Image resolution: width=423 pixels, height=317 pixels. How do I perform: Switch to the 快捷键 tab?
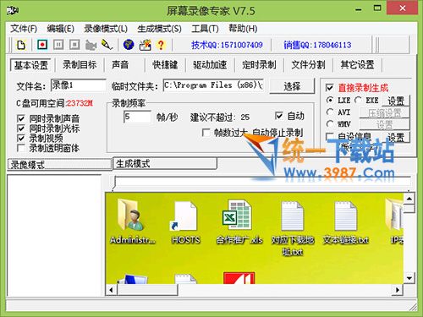coord(165,65)
